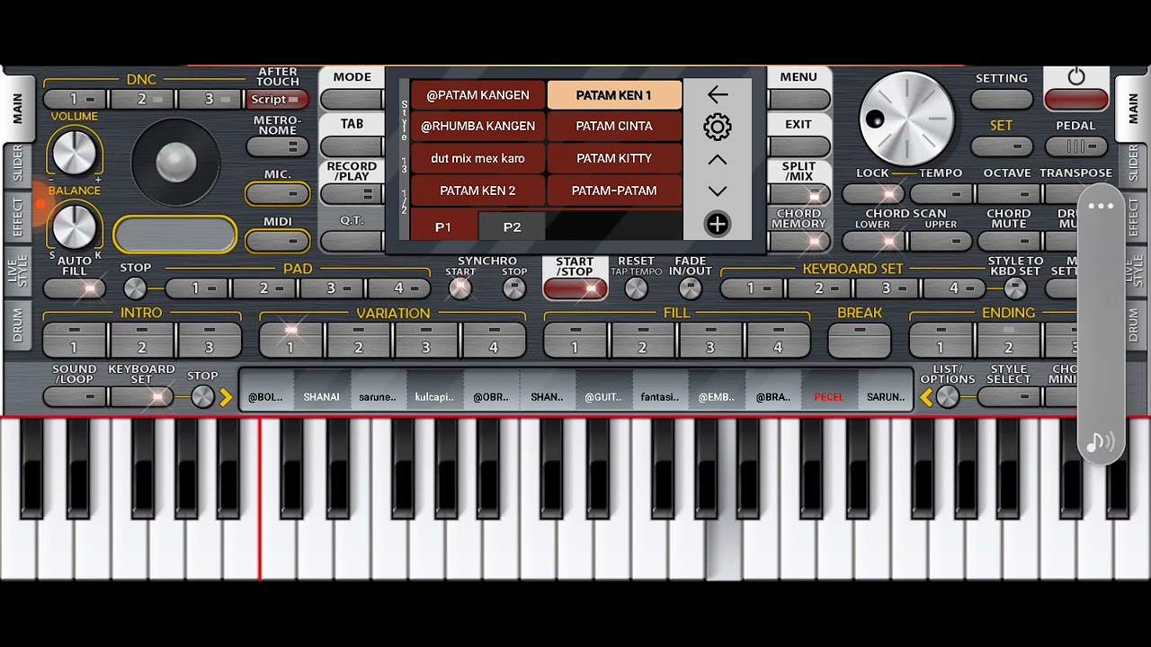Click the Fade In/Out round button
The width and height of the screenshot is (1151, 647).
click(690, 288)
